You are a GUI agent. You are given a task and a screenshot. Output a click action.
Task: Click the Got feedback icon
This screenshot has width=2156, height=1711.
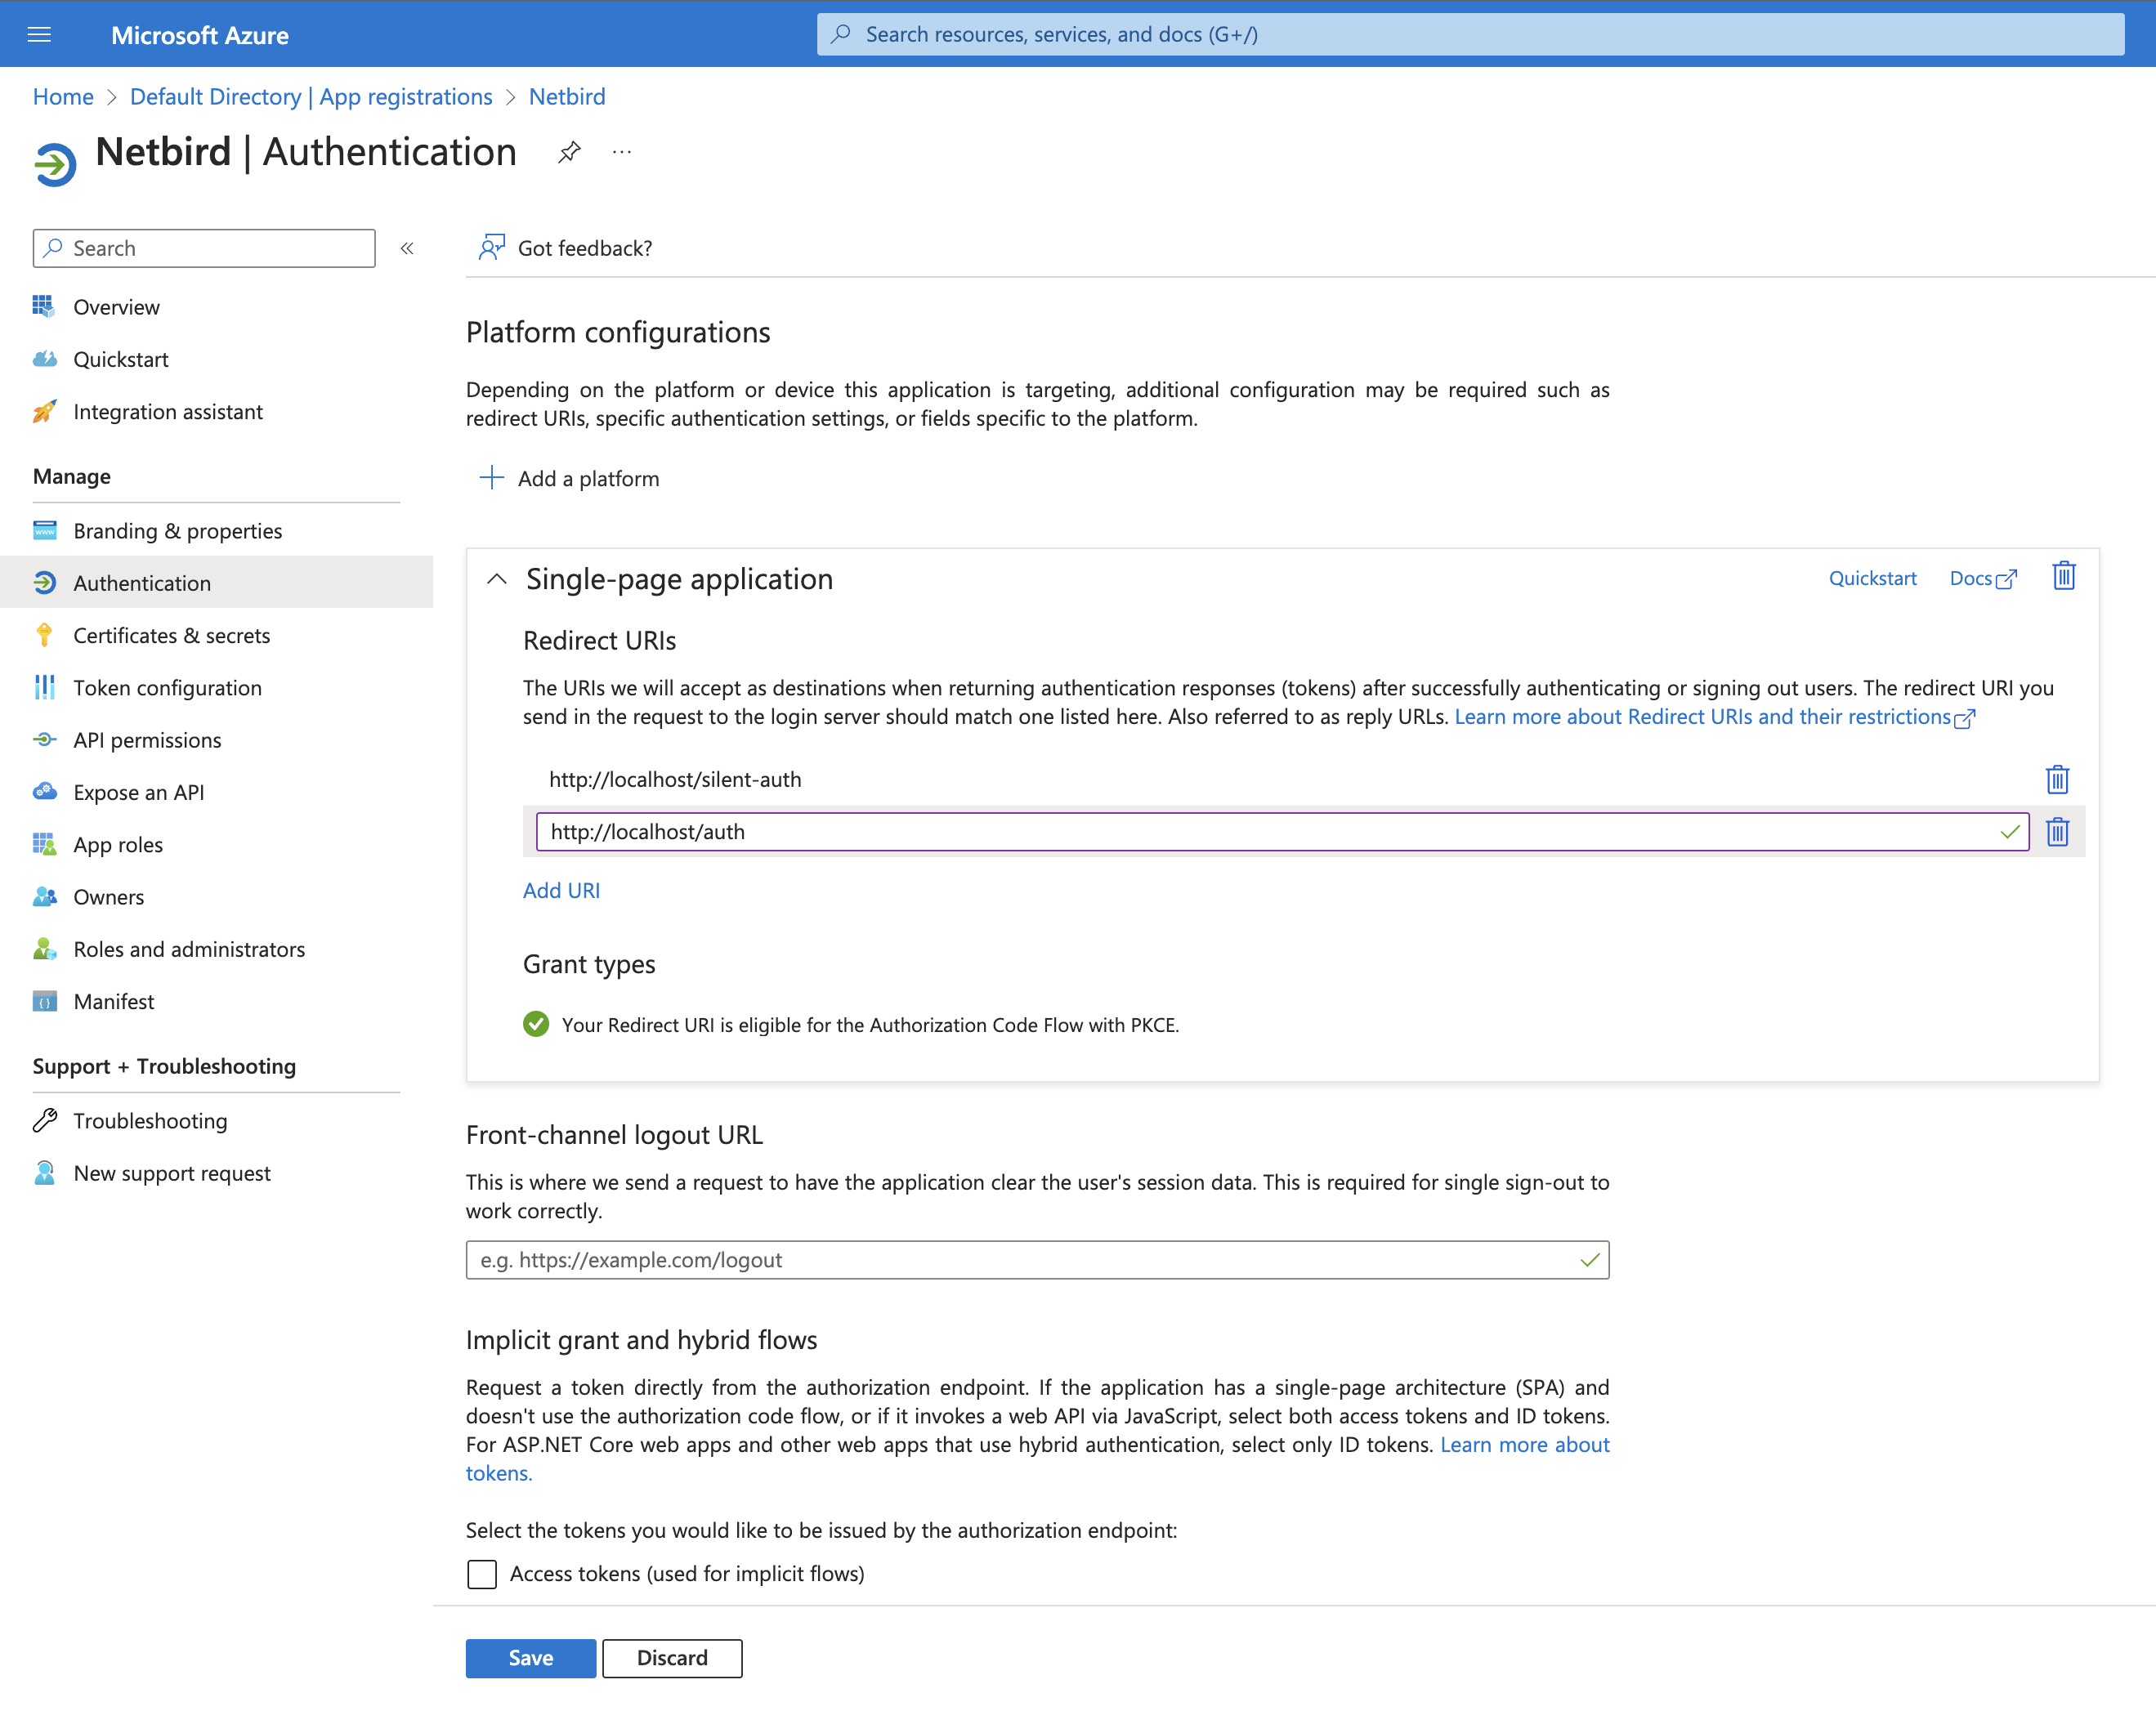491,247
